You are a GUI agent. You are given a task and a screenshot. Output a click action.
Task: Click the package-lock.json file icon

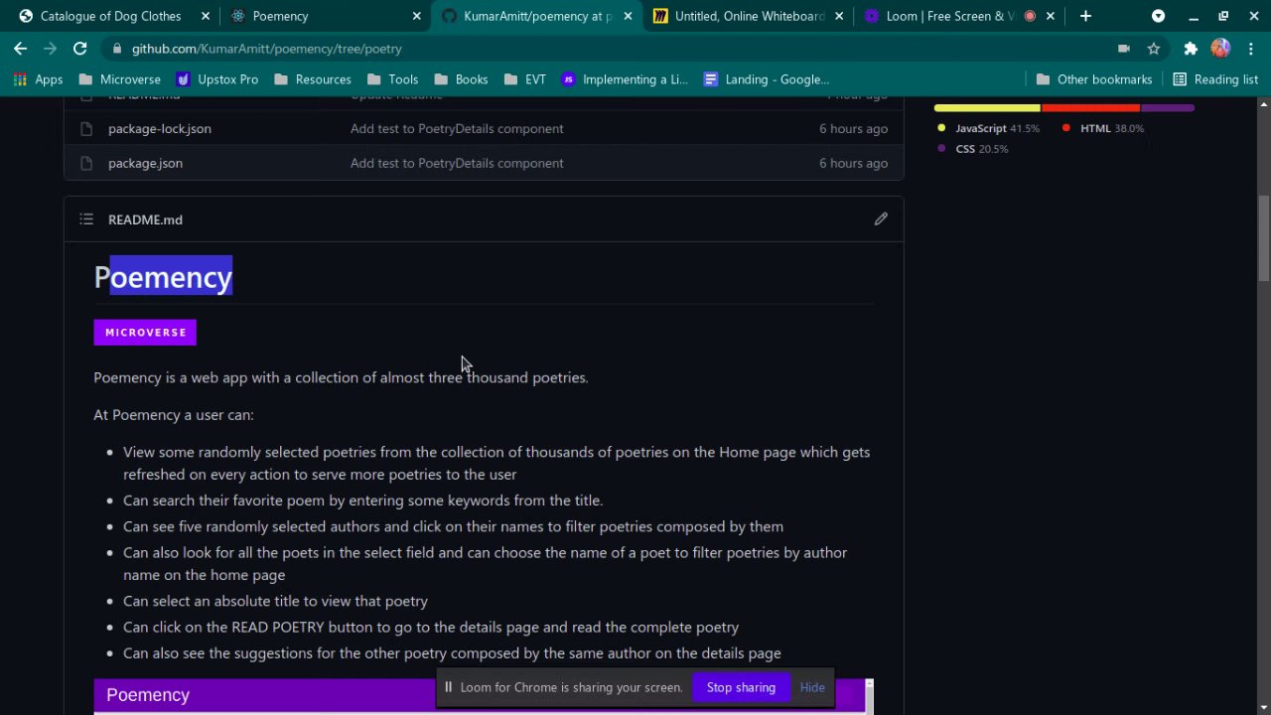tap(86, 128)
